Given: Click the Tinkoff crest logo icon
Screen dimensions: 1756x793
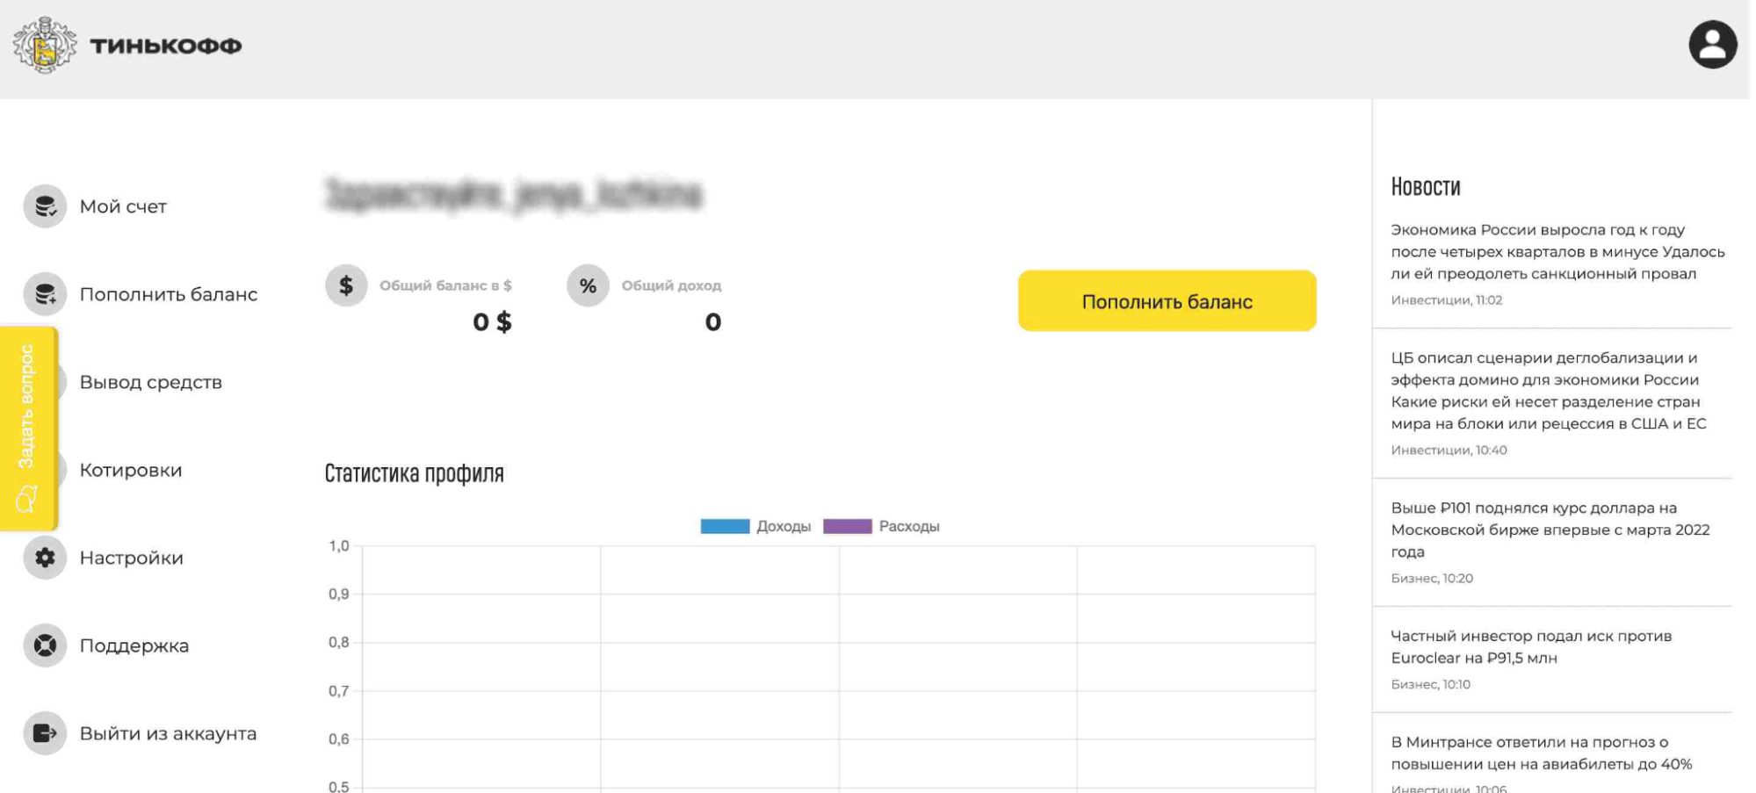Looking at the screenshot, I should pos(45,45).
